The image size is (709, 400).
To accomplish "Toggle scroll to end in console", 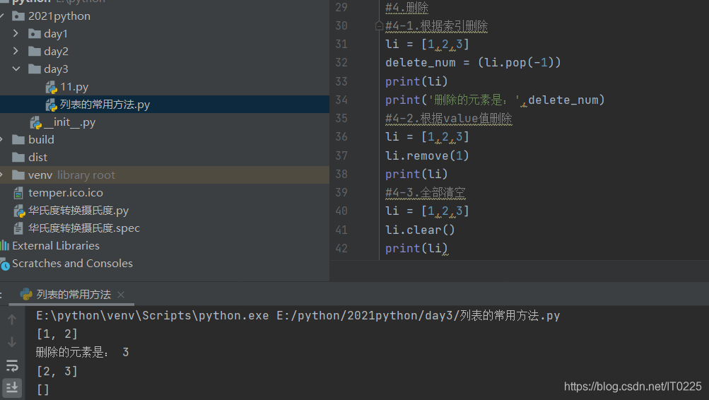I will click(x=12, y=387).
